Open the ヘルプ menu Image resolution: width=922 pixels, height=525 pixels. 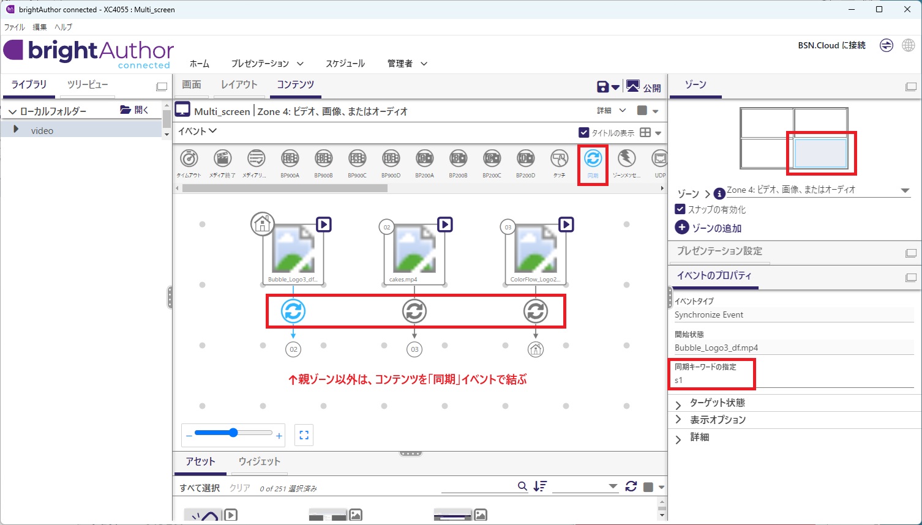point(63,27)
